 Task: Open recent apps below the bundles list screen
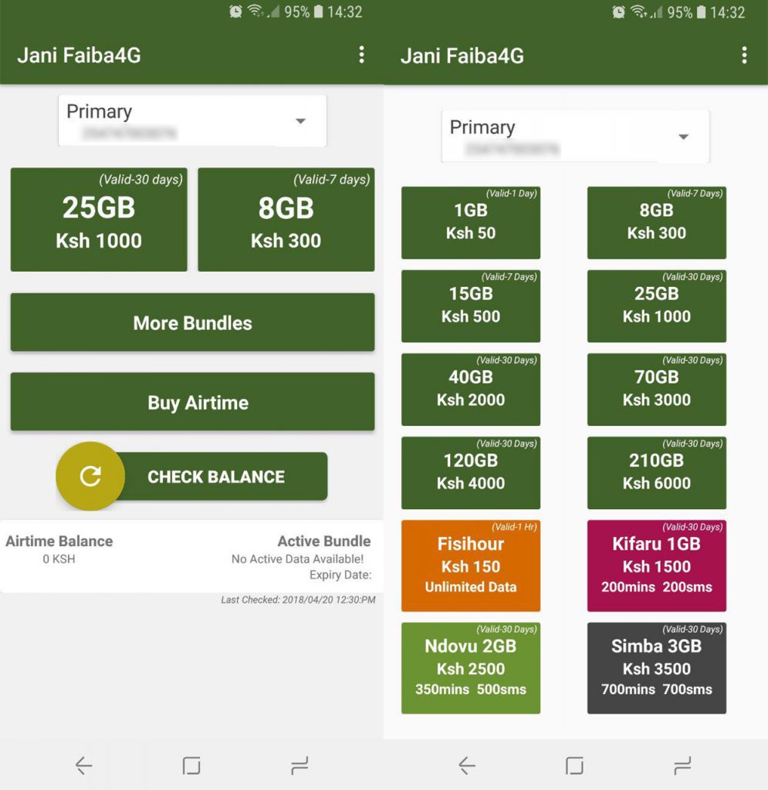(x=682, y=765)
